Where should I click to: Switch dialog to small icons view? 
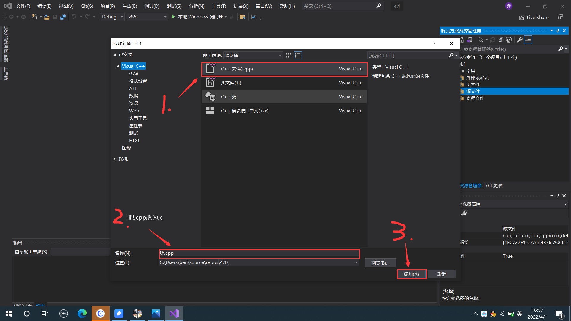pyautogui.click(x=288, y=55)
